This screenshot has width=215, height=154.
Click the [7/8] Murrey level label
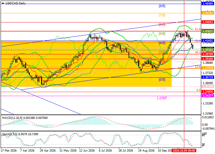pyautogui.click(x=162, y=15)
